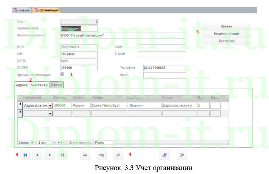
Task: Click the 'Регион' column header
Action: [x=97, y=97]
